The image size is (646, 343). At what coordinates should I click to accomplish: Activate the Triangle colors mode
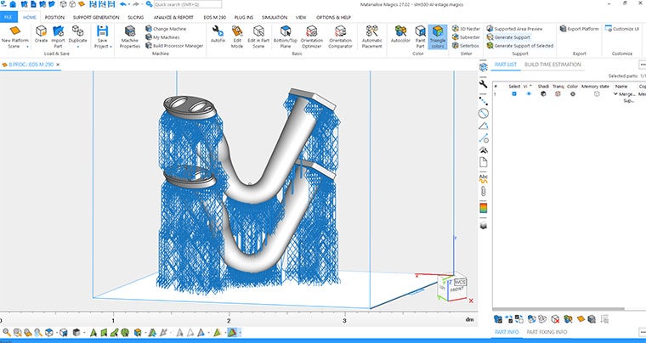coord(438,33)
